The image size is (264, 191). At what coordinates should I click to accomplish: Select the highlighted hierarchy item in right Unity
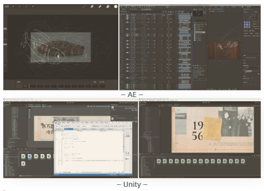(150, 137)
